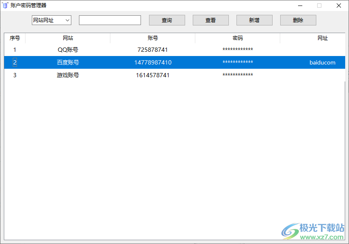The image size is (349, 244).
Task: Click the 账户密码管理器 app icon in title bar
Action: click(x=5, y=6)
